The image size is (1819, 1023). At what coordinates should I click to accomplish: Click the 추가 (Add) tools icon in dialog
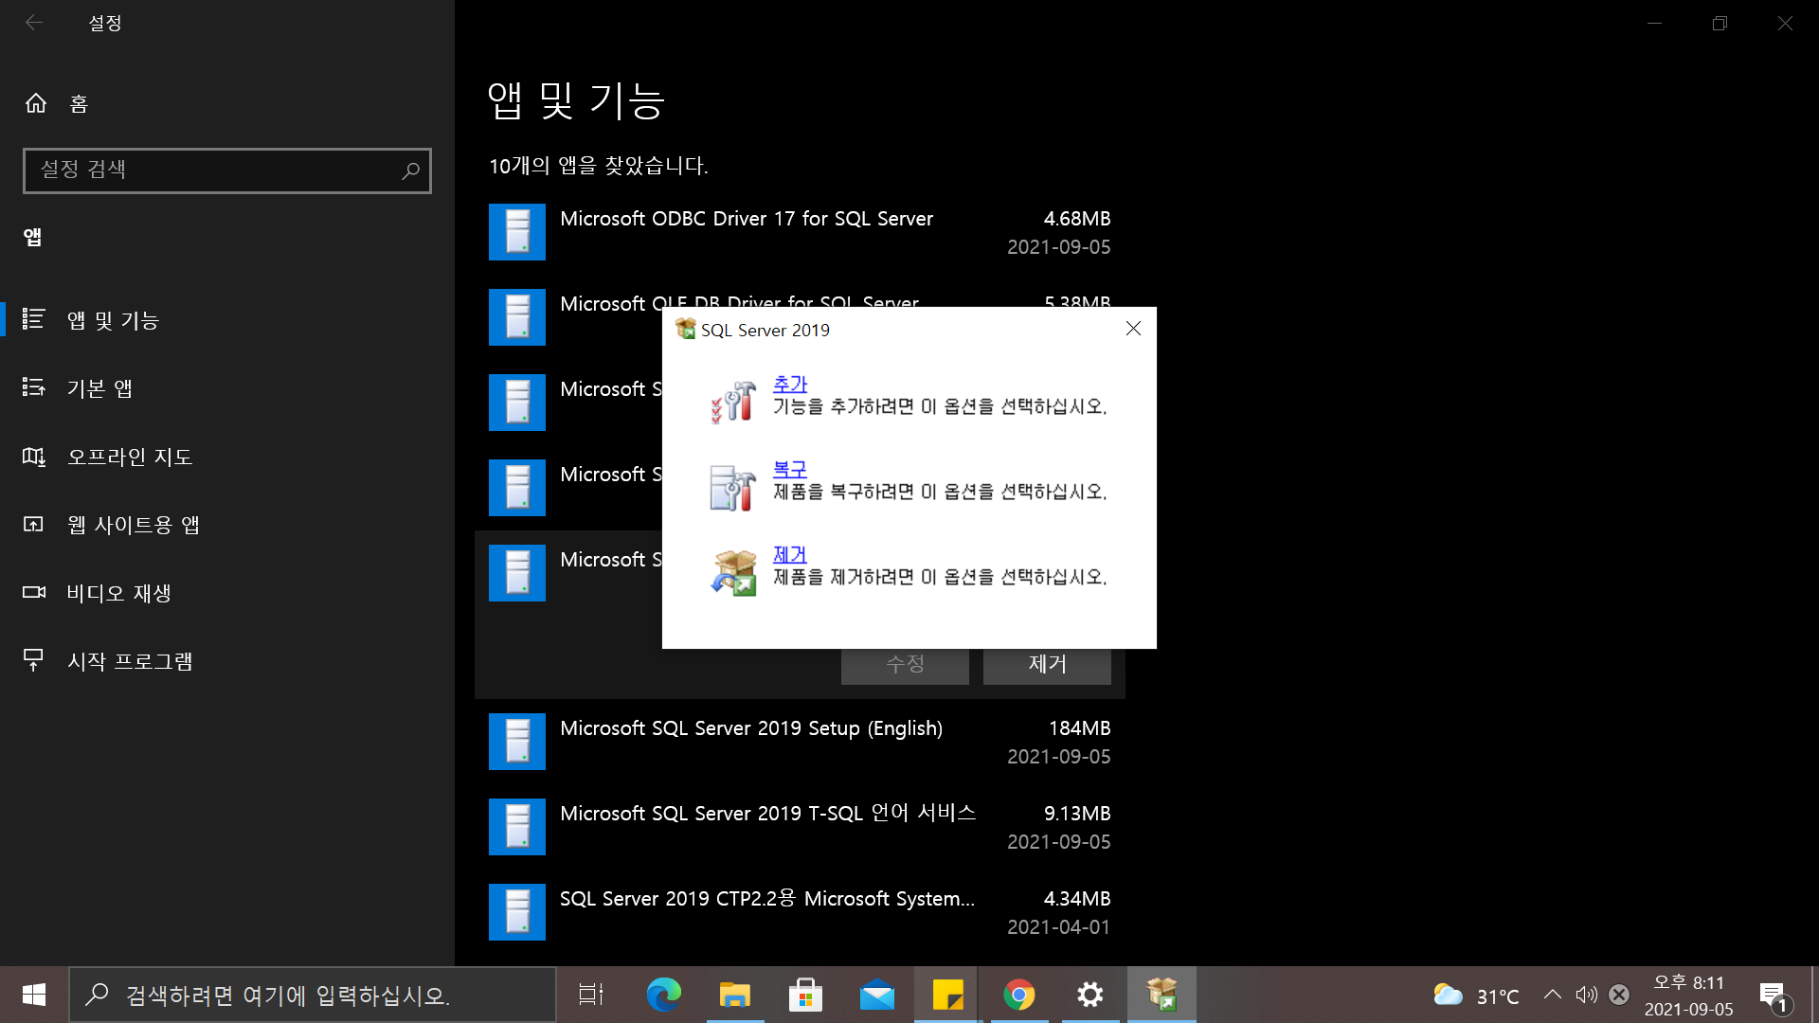click(x=733, y=402)
